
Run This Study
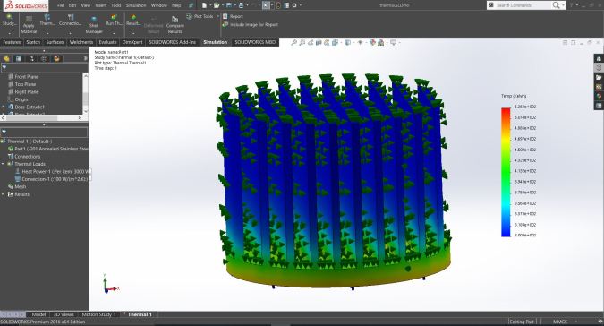coord(114,21)
